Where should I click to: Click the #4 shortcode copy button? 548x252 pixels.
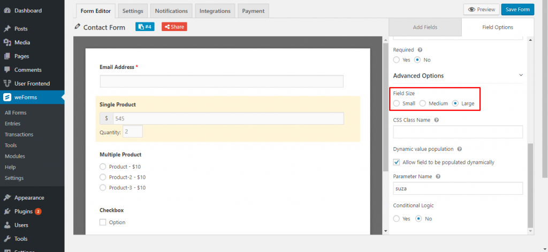coord(144,27)
